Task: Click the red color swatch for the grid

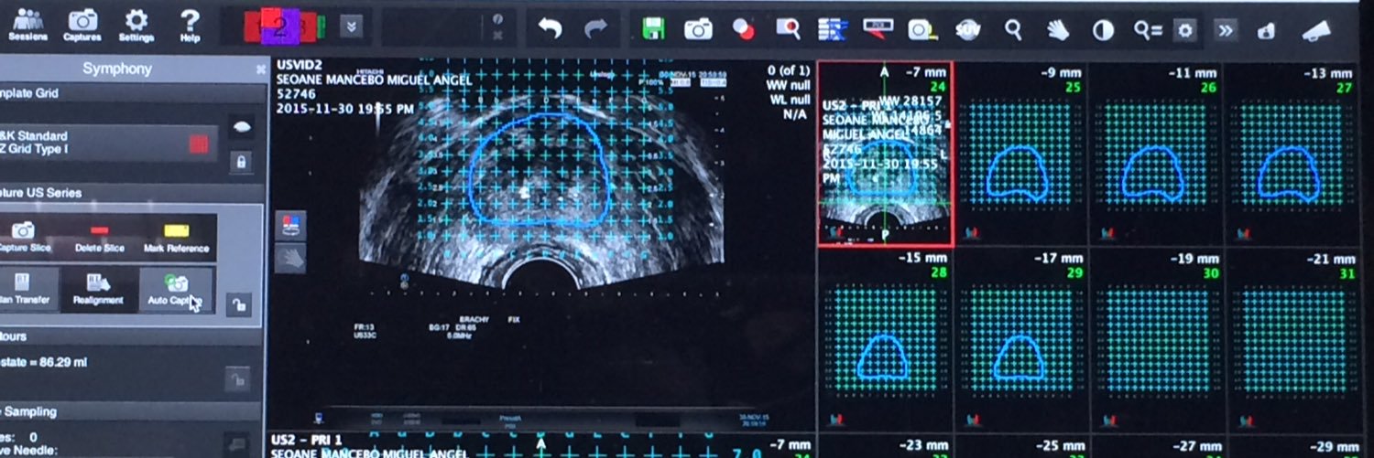Action: click(199, 144)
